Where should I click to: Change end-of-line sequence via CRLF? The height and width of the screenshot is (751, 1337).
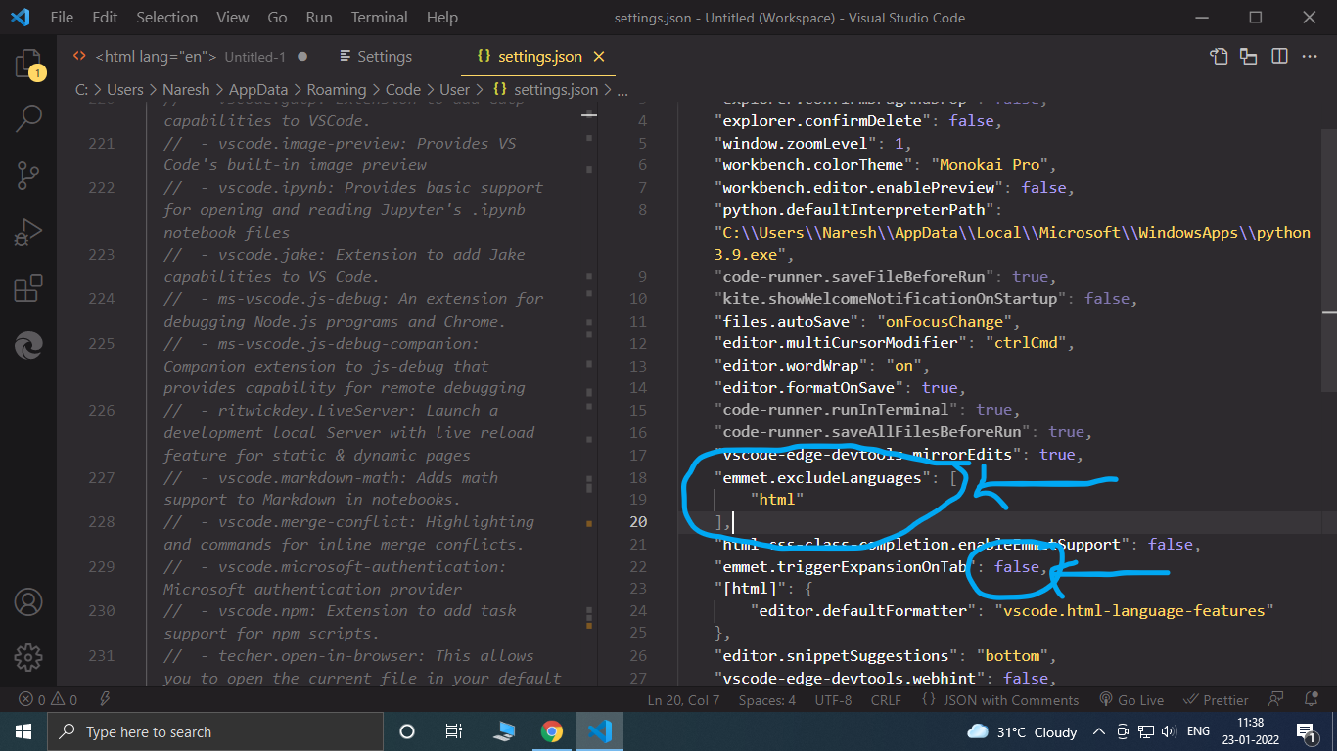(886, 700)
